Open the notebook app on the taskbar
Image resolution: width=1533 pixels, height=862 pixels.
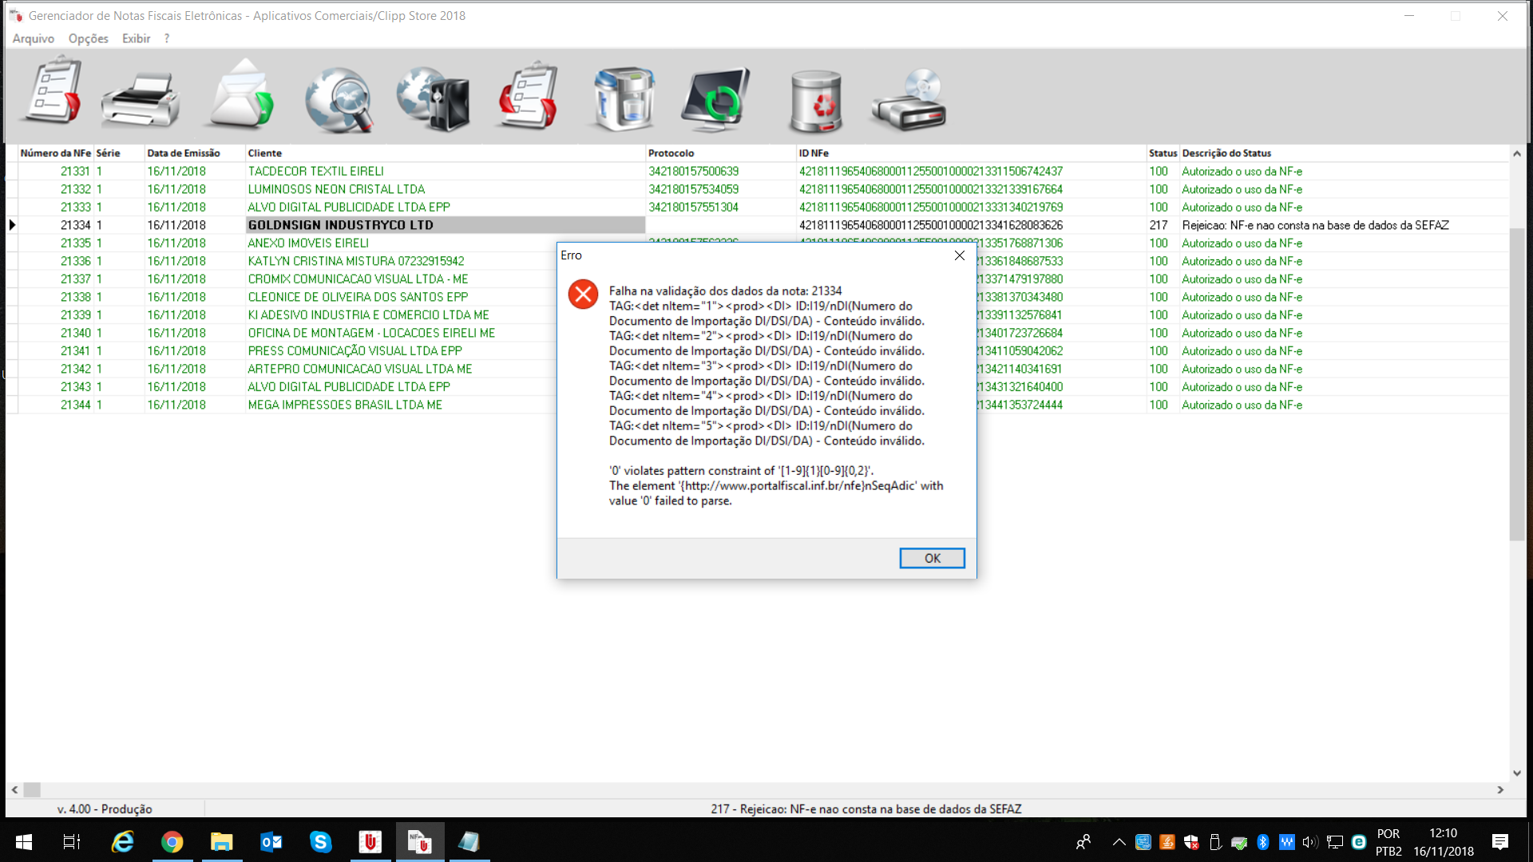(469, 841)
